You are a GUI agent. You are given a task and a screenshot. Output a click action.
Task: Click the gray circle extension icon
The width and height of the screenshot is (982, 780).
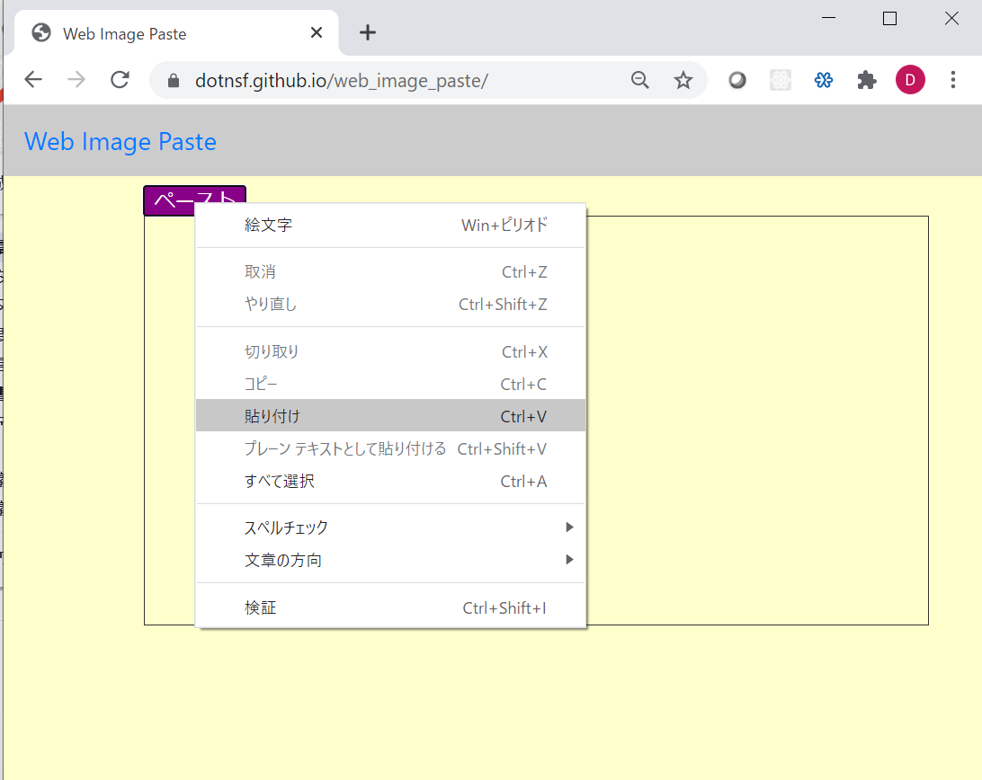click(736, 80)
